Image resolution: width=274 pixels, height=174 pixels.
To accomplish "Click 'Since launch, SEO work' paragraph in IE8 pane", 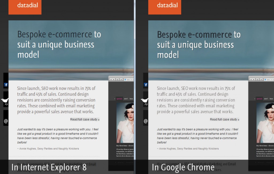I will point(56,100).
